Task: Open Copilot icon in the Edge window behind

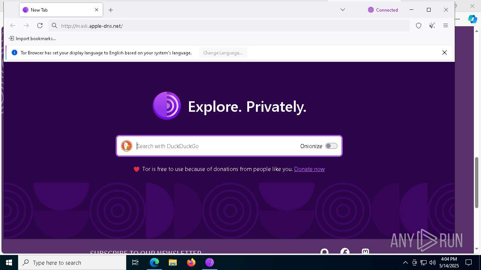Action: coord(472,19)
